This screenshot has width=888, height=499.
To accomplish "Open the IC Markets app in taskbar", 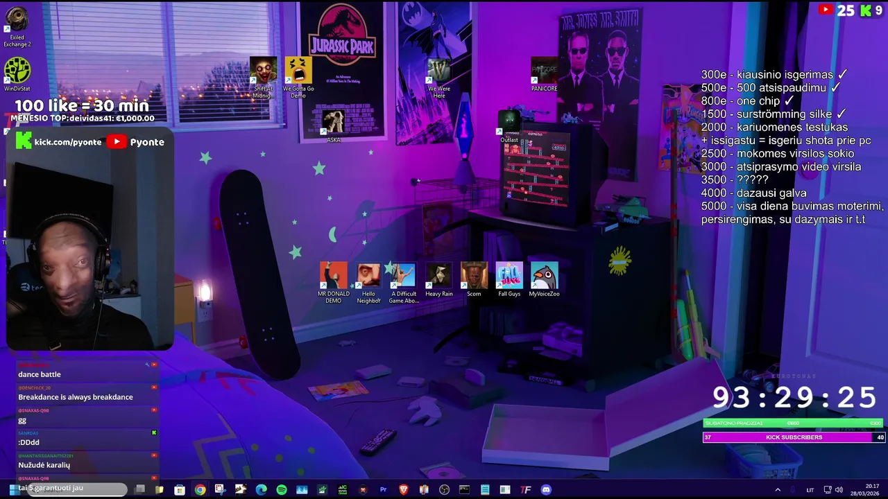I will pos(343,489).
